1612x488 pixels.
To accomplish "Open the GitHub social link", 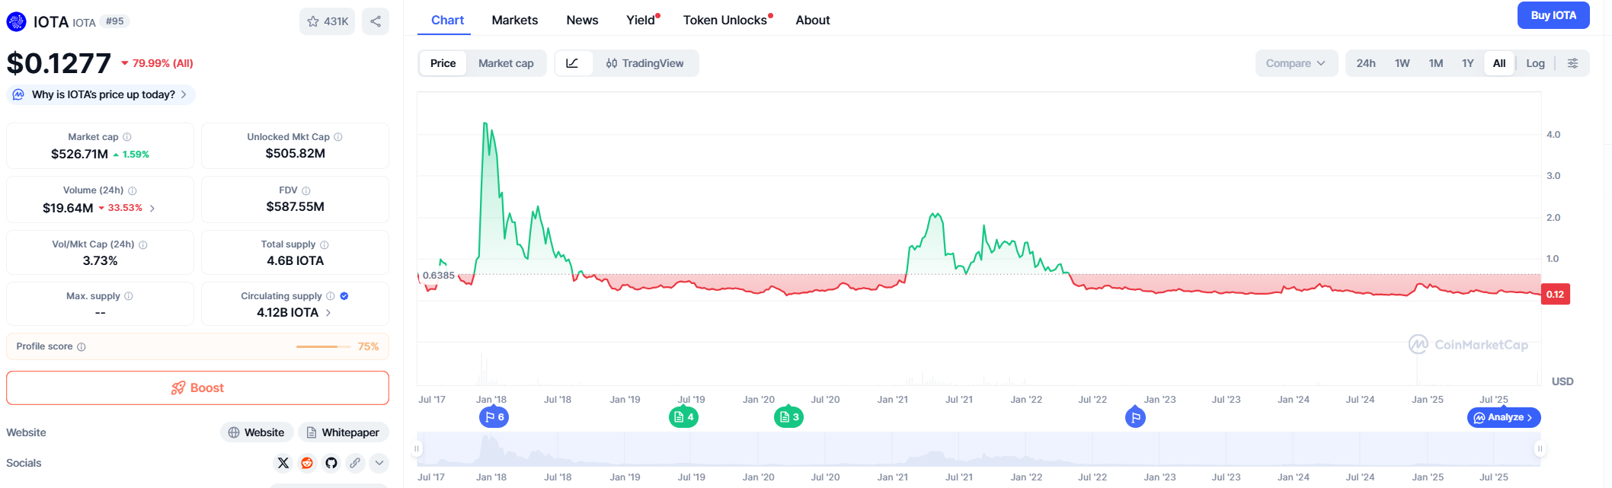I will pyautogui.click(x=331, y=463).
